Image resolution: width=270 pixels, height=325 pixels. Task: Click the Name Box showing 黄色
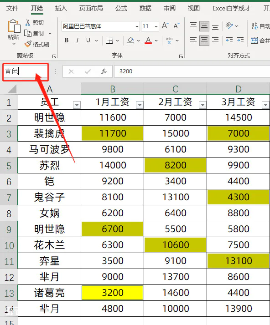pyautogui.click(x=26, y=72)
